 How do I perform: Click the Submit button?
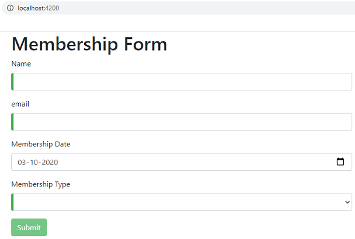tap(29, 227)
